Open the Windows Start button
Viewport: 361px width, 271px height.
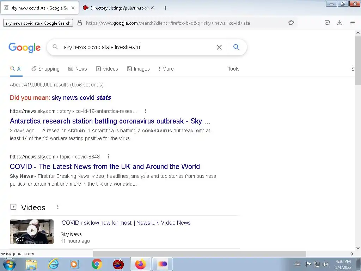[10, 264]
